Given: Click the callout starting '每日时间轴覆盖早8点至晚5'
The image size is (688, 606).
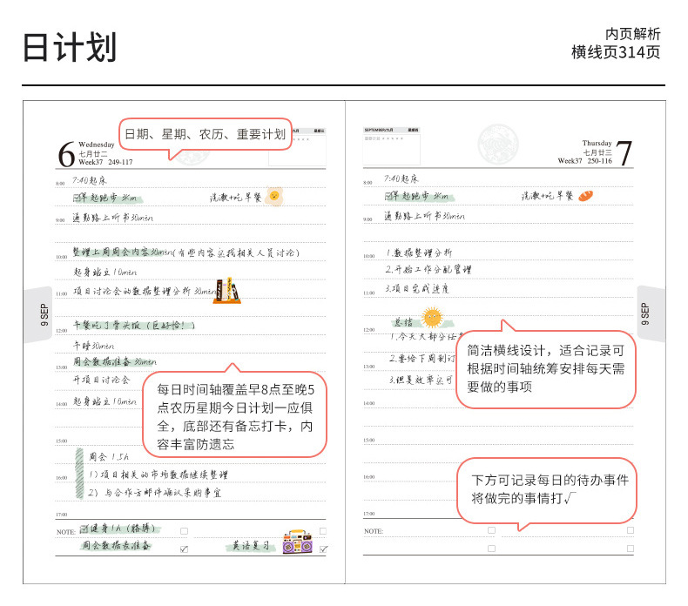Looking at the screenshot, I should [x=235, y=416].
